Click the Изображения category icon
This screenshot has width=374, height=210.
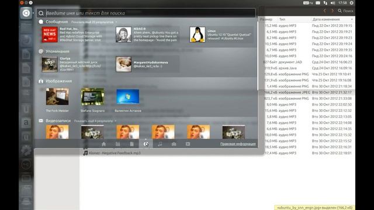(x=41, y=81)
